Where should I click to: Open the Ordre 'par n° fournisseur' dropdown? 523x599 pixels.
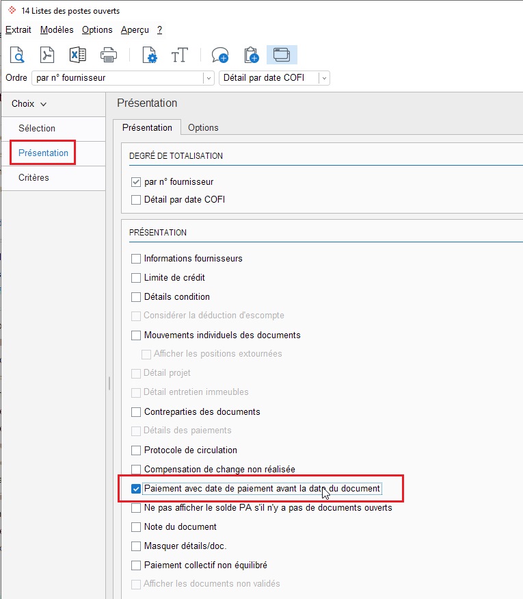122,78
